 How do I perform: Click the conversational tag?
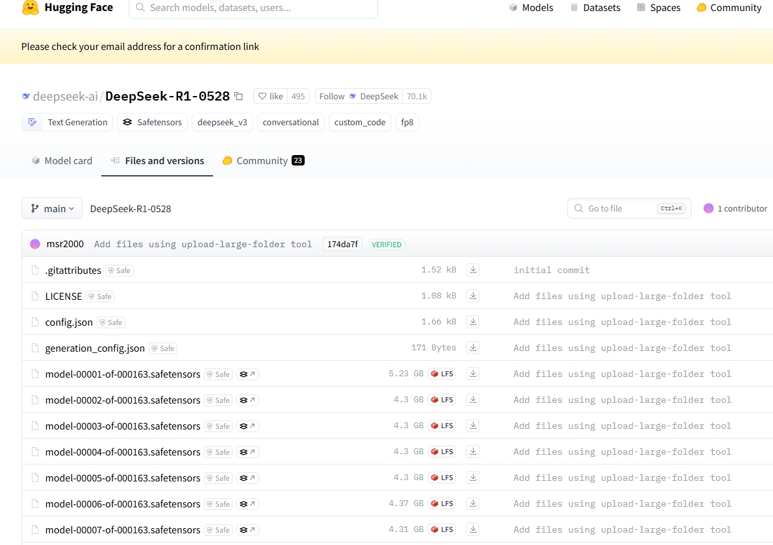tap(291, 123)
